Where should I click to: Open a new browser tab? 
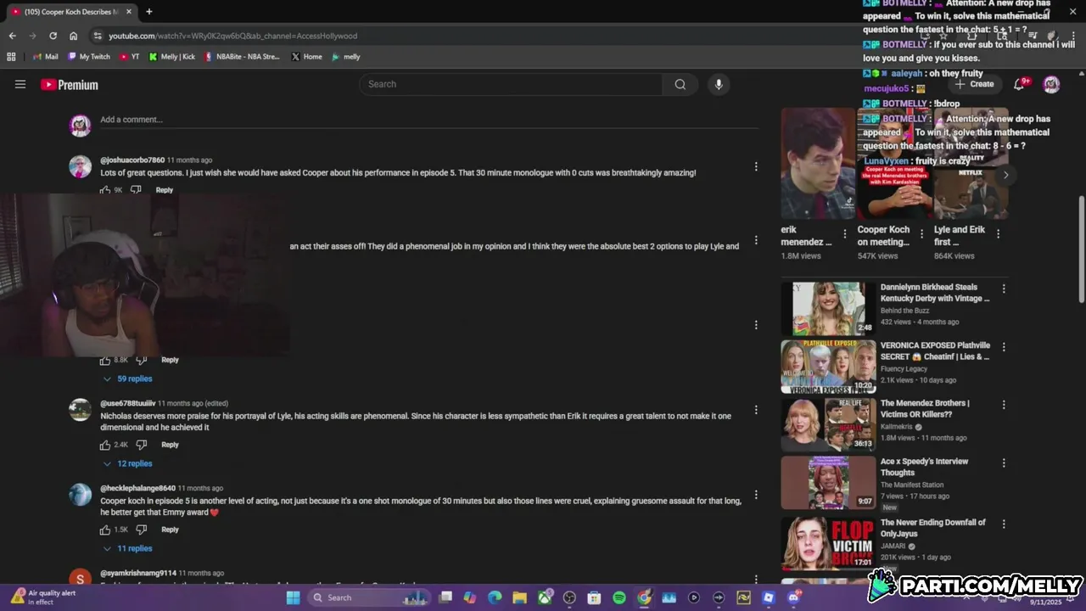pos(149,12)
